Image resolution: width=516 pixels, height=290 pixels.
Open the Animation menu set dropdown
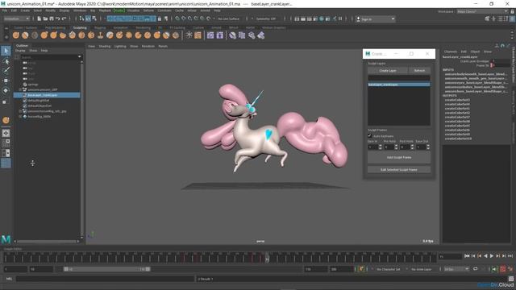pos(16,19)
